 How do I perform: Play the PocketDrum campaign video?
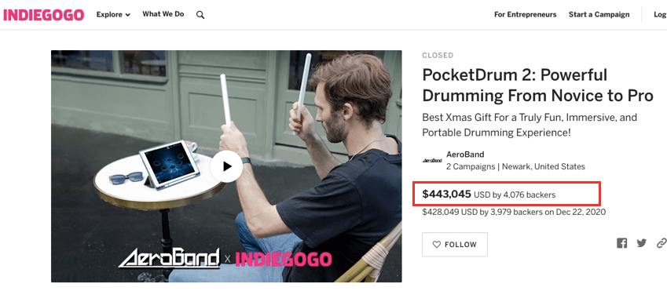click(x=227, y=166)
